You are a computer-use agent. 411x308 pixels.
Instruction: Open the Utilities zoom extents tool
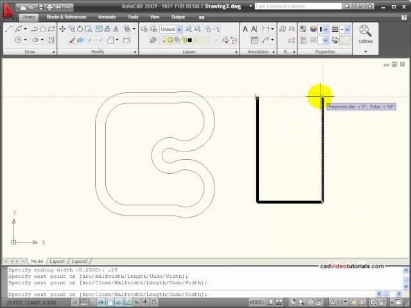pyautogui.click(x=365, y=31)
